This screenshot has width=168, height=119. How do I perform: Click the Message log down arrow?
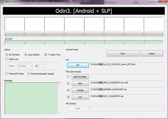pos(59,113)
